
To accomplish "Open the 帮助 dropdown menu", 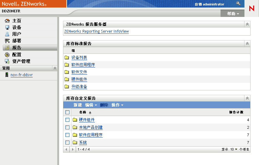I will coord(233,14).
